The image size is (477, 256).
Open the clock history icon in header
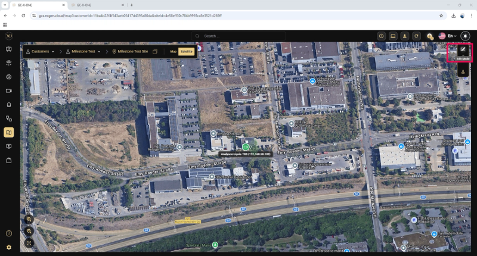[381, 36]
